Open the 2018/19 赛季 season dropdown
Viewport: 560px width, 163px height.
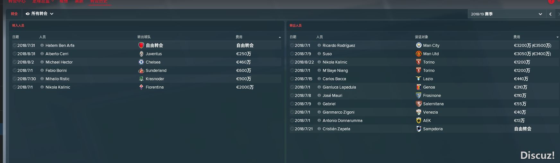click(506, 14)
